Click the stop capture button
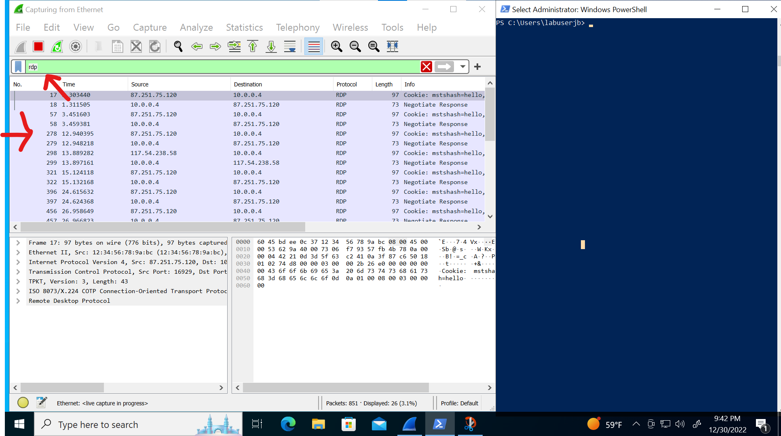 click(x=38, y=46)
